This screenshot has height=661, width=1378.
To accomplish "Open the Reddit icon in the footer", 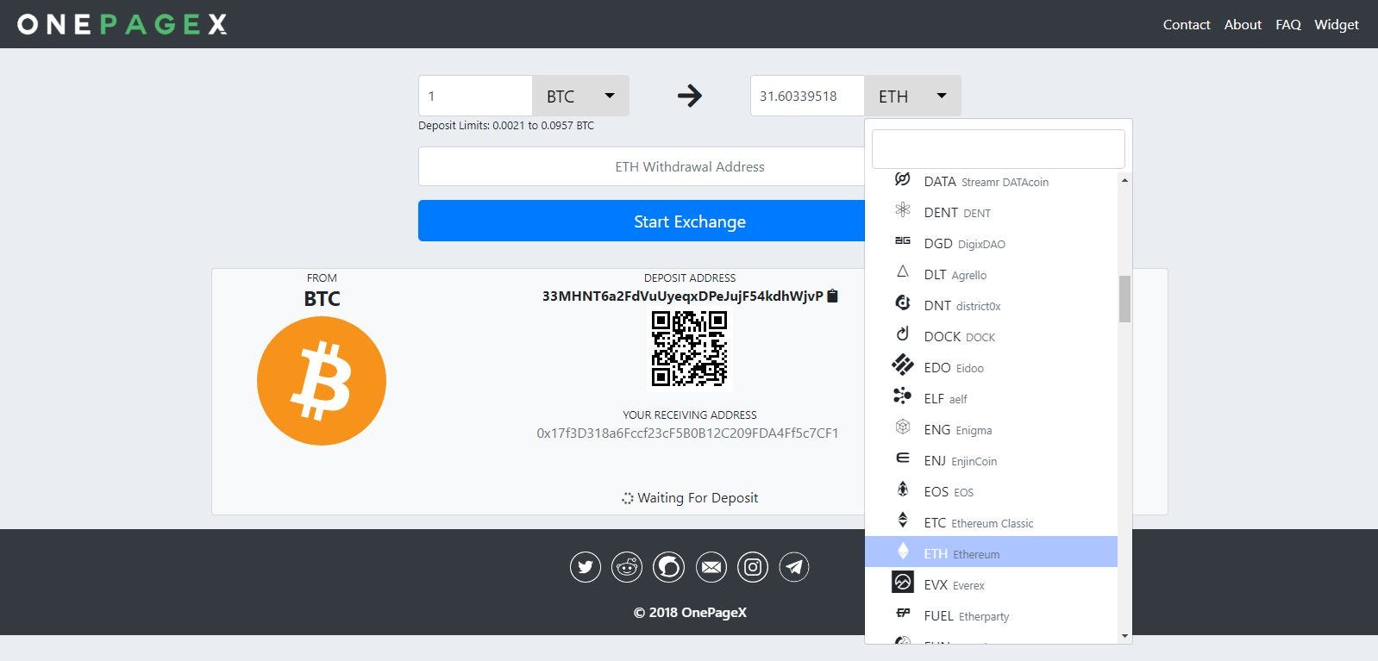I will pos(627,567).
